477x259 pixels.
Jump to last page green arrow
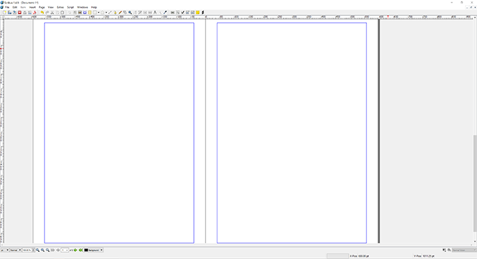pyautogui.click(x=81, y=250)
